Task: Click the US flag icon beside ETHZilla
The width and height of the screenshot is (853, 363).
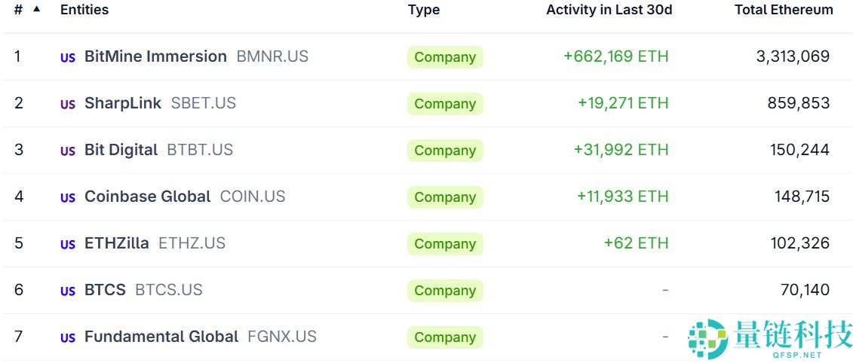Action: 68,245
